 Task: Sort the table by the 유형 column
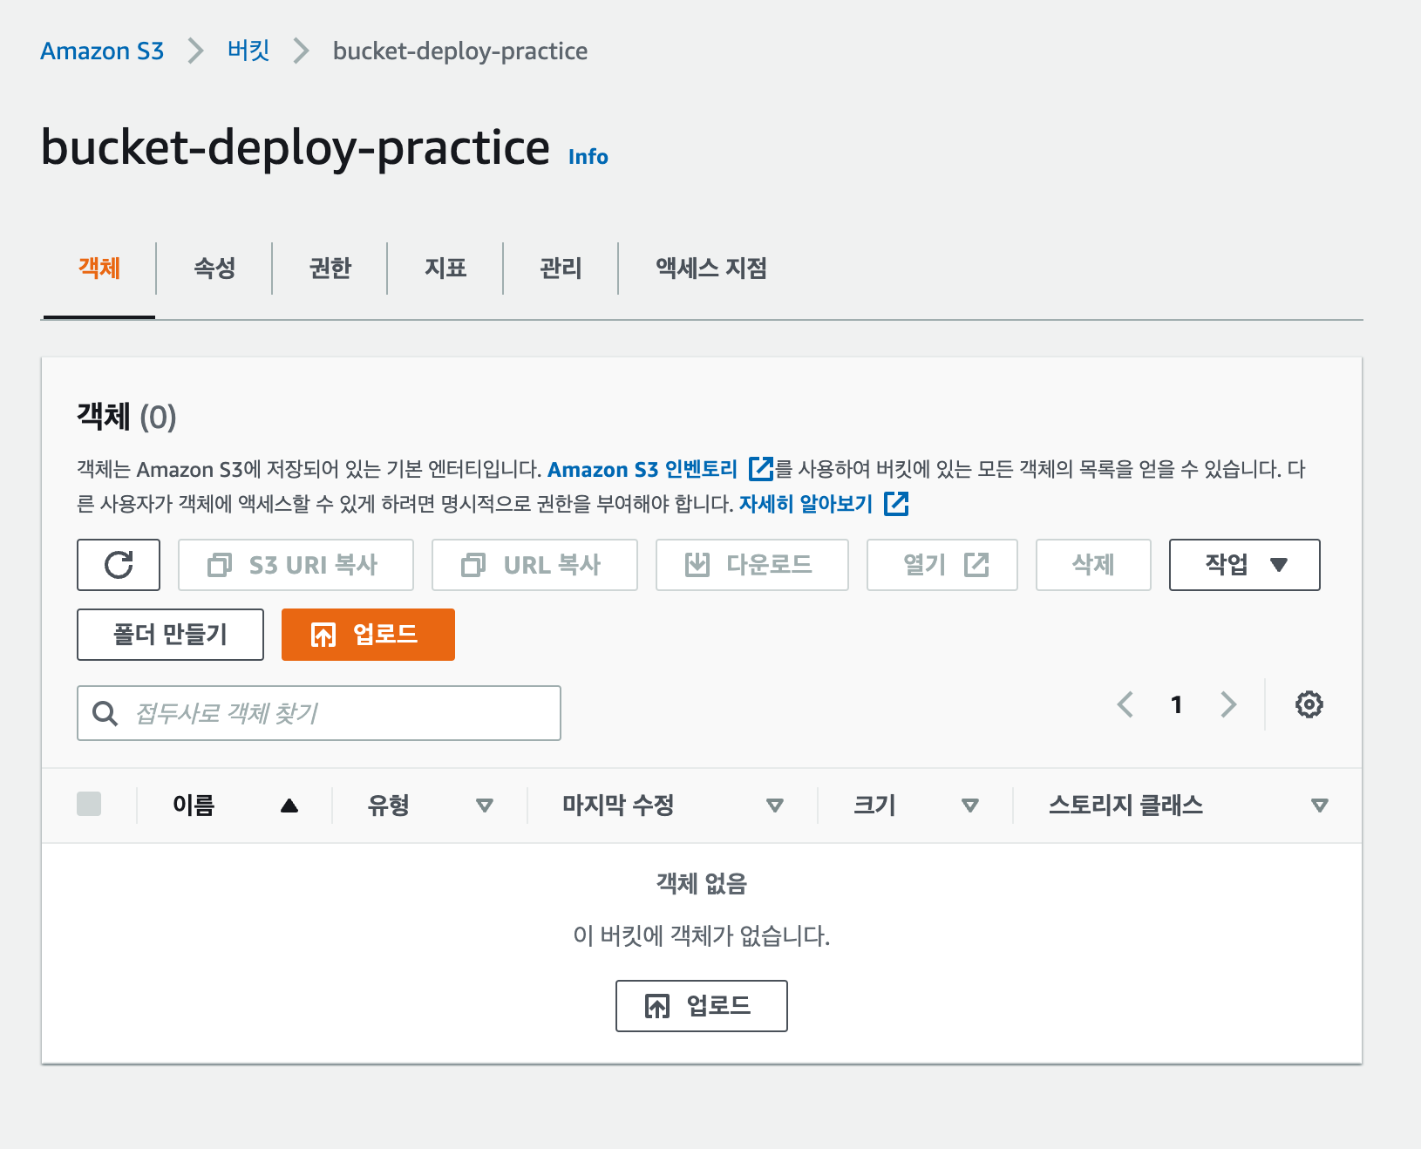point(431,806)
